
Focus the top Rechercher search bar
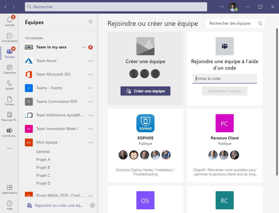(116, 7)
